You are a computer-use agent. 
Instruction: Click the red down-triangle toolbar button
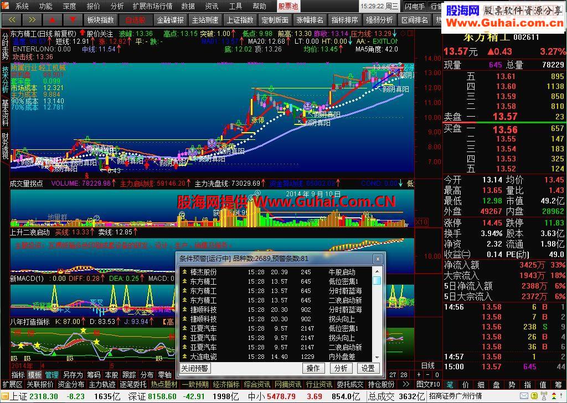[73, 20]
